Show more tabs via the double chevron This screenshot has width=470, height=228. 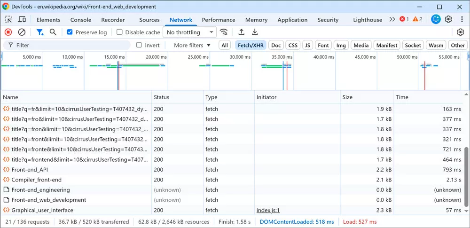[x=392, y=19]
